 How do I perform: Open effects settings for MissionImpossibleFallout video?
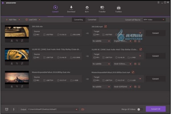pyautogui.click(x=22, y=86)
